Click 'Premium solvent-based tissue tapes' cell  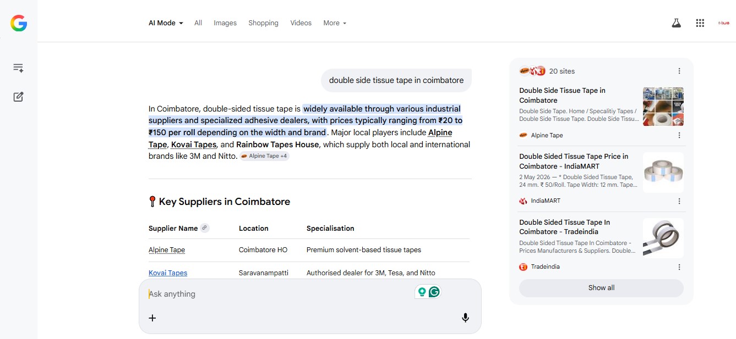[x=364, y=250]
